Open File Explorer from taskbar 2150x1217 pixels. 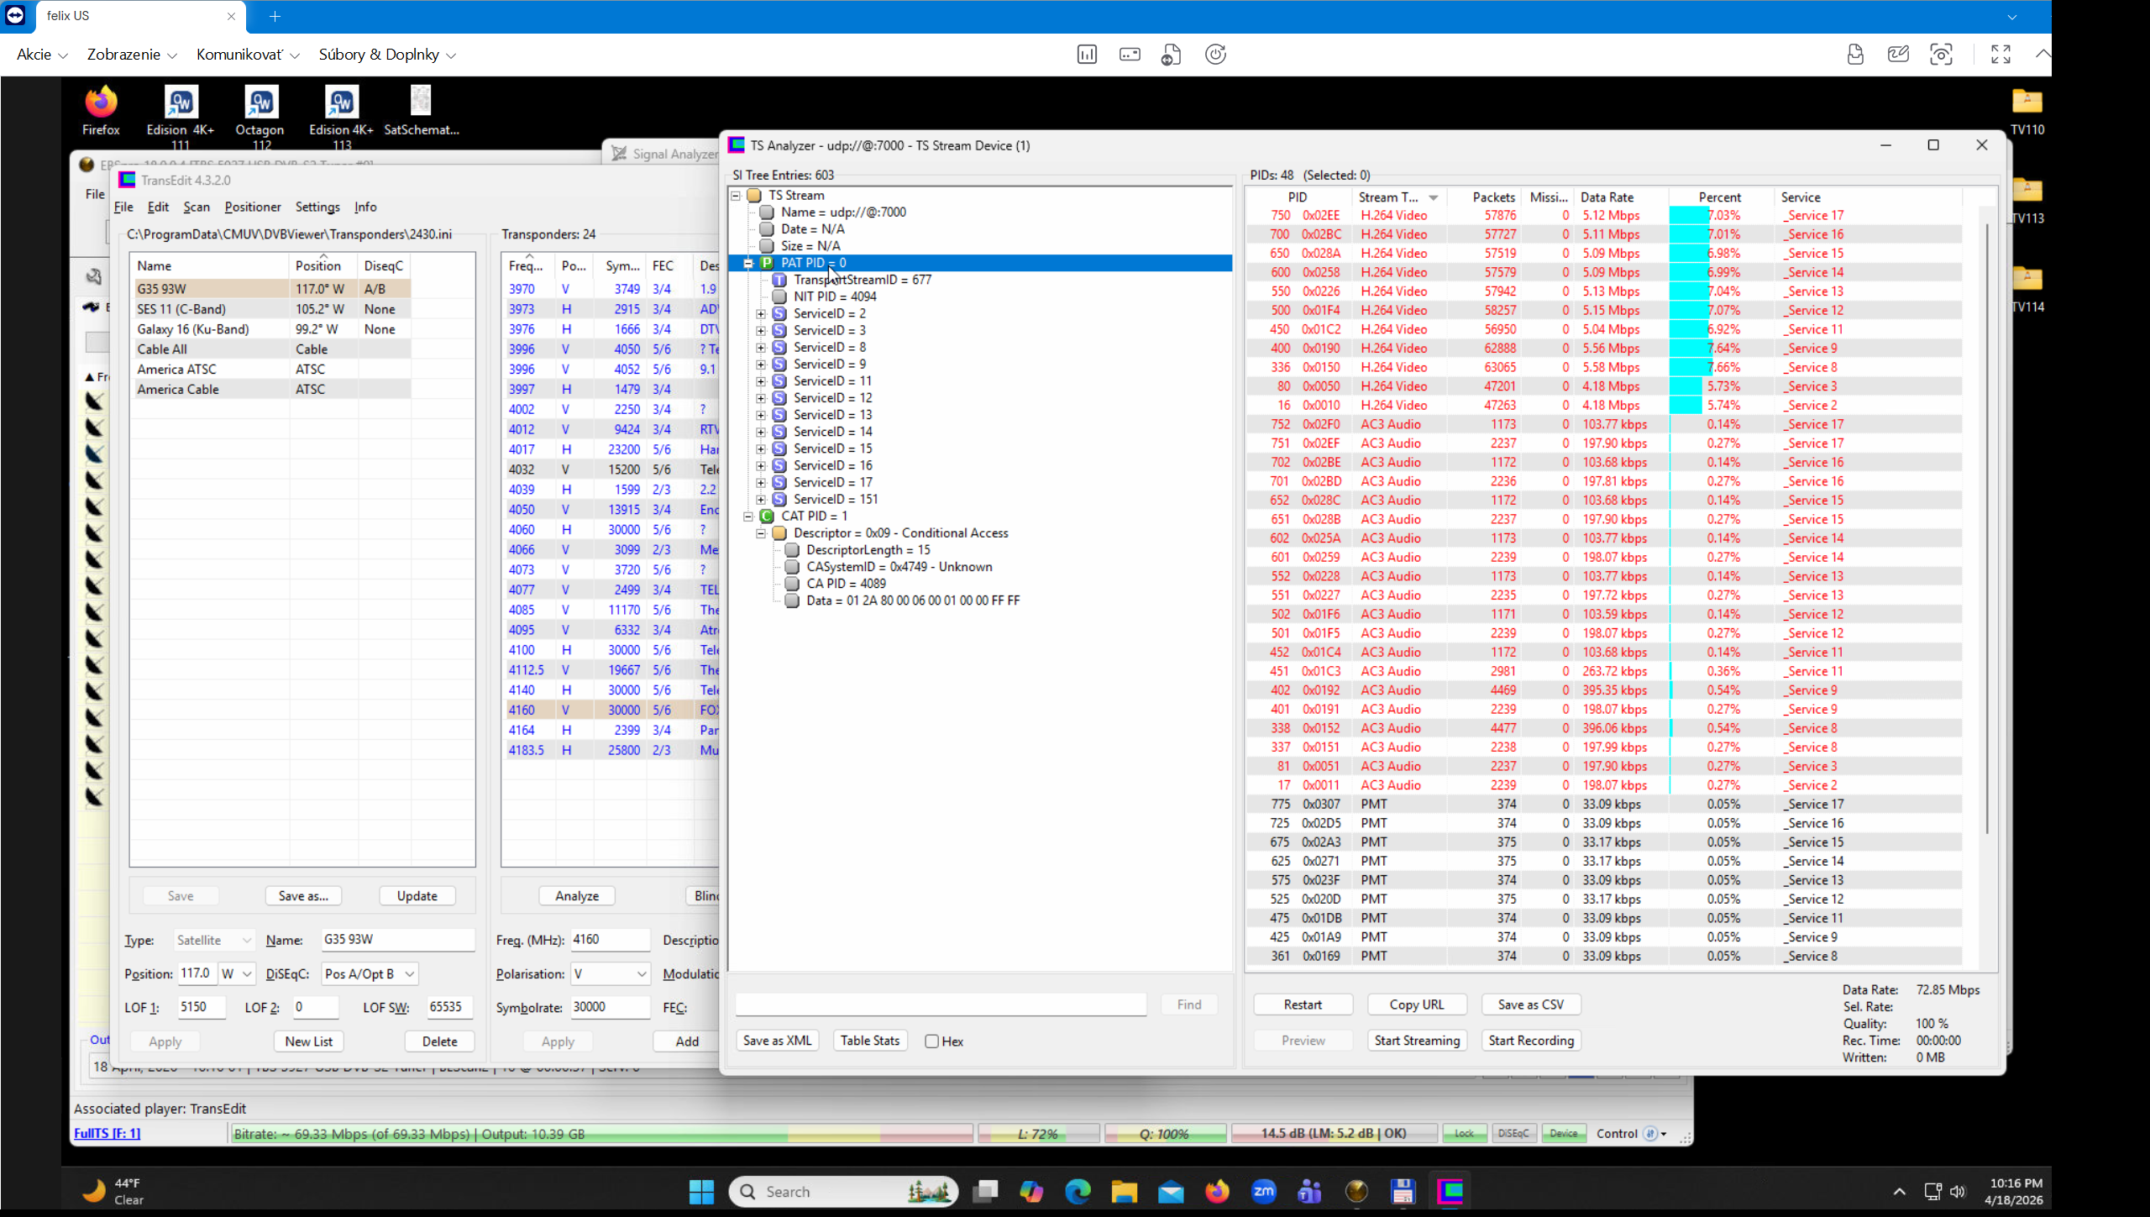pos(1124,1191)
